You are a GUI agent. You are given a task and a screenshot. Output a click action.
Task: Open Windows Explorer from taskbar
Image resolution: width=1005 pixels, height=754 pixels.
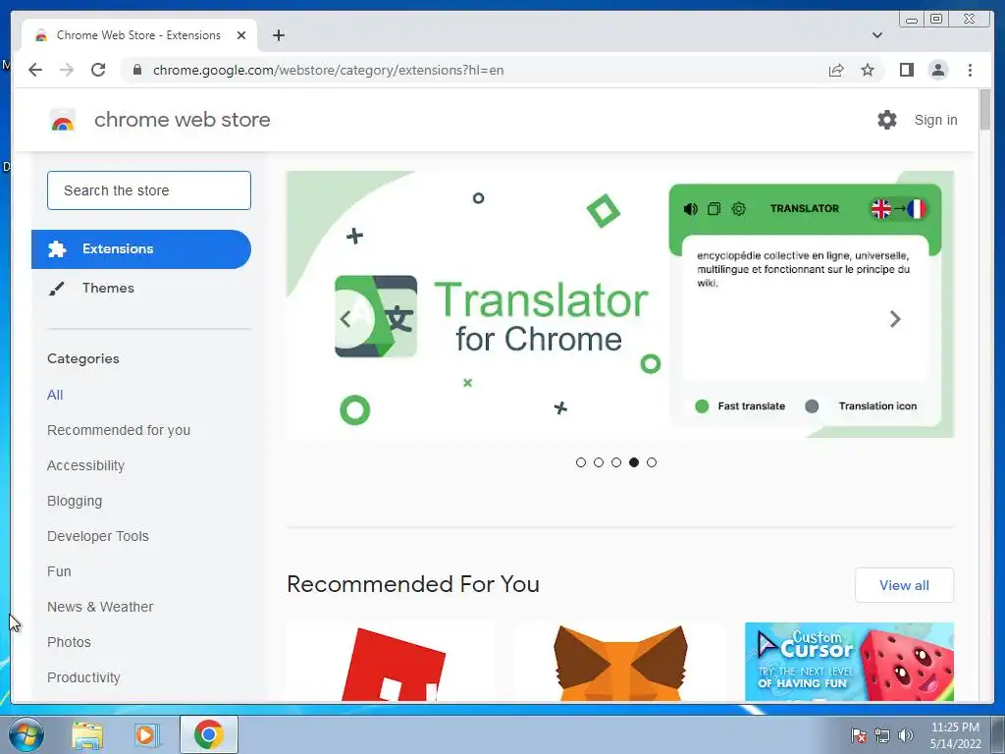(87, 734)
